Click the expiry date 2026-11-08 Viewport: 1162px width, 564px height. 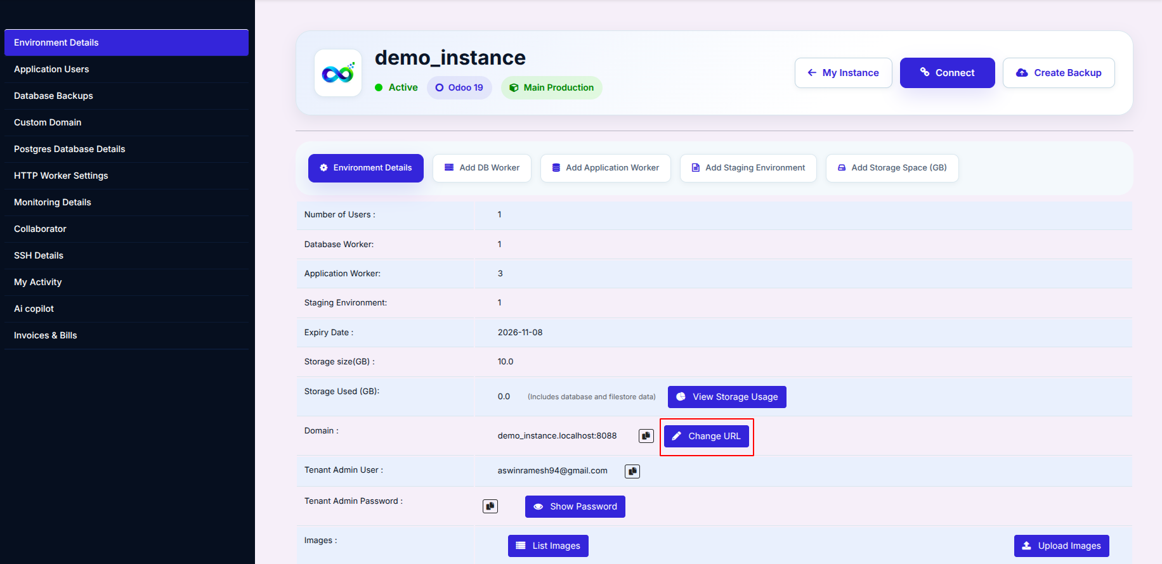(x=520, y=332)
